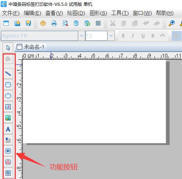This screenshot has width=182, height=179.
Task: Pick the straight line drawing tool
Action: (x=8, y=74)
